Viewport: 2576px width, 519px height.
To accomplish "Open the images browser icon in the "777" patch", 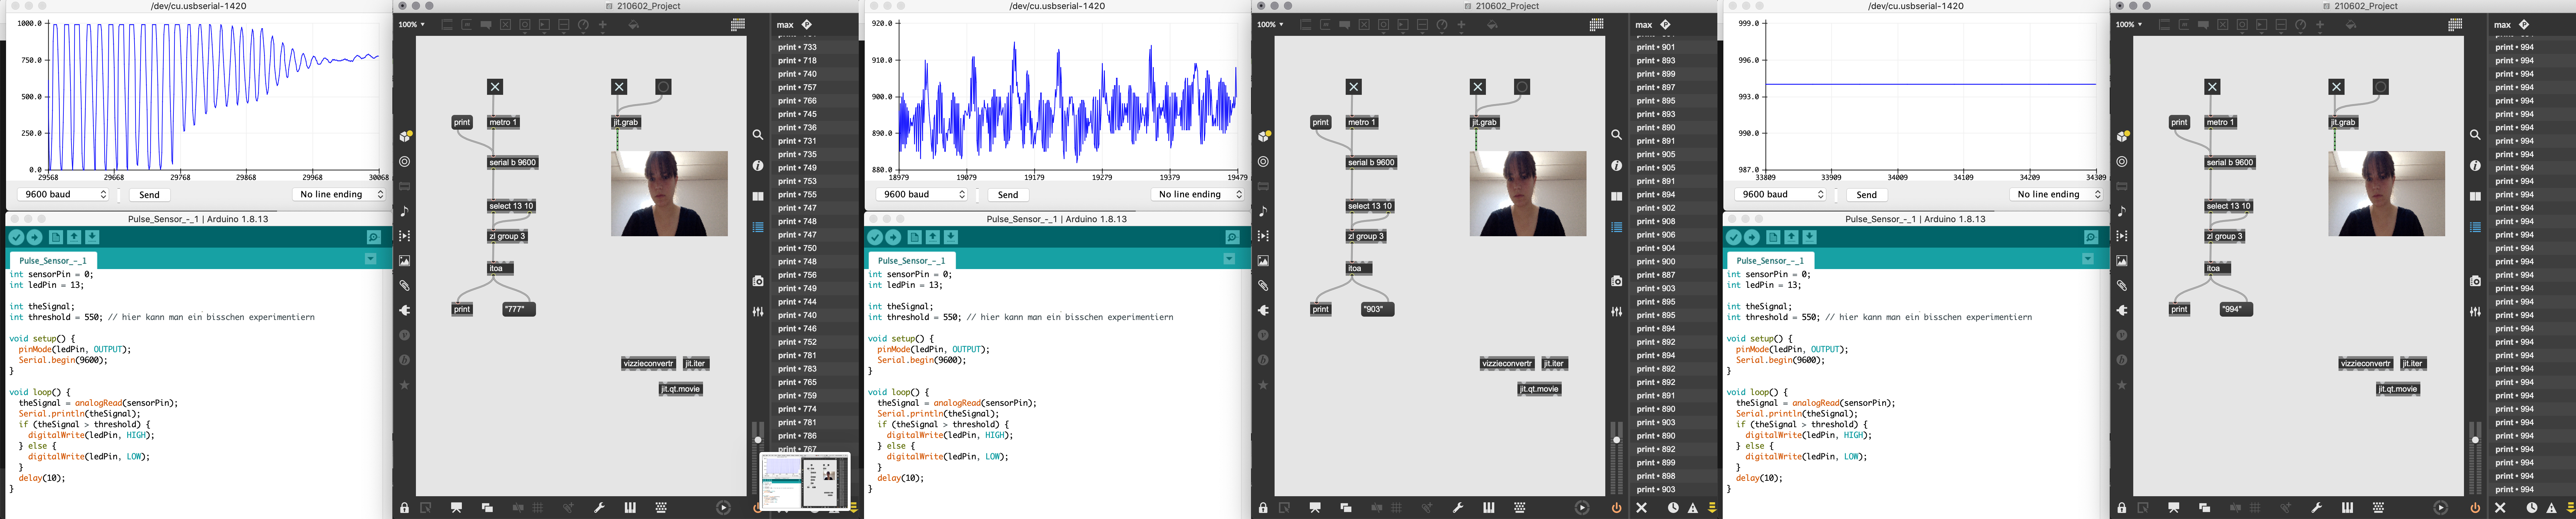I will coord(405,260).
